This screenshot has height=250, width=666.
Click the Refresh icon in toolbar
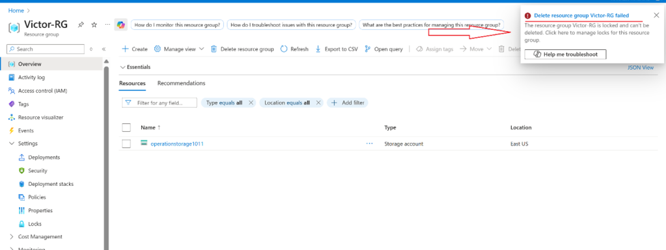coord(284,49)
